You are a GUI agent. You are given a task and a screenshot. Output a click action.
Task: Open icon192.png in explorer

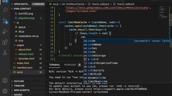click(x=27, y=14)
